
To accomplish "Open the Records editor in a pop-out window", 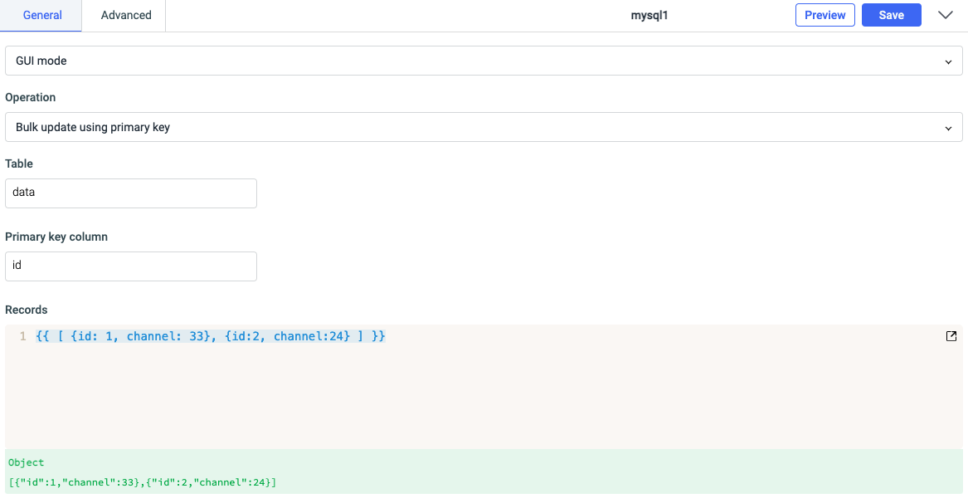I will pyautogui.click(x=951, y=336).
